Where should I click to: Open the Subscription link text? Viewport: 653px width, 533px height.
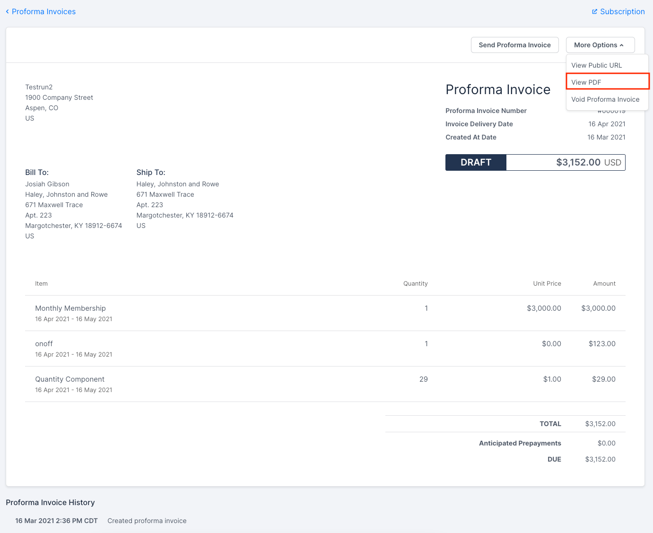click(x=622, y=12)
